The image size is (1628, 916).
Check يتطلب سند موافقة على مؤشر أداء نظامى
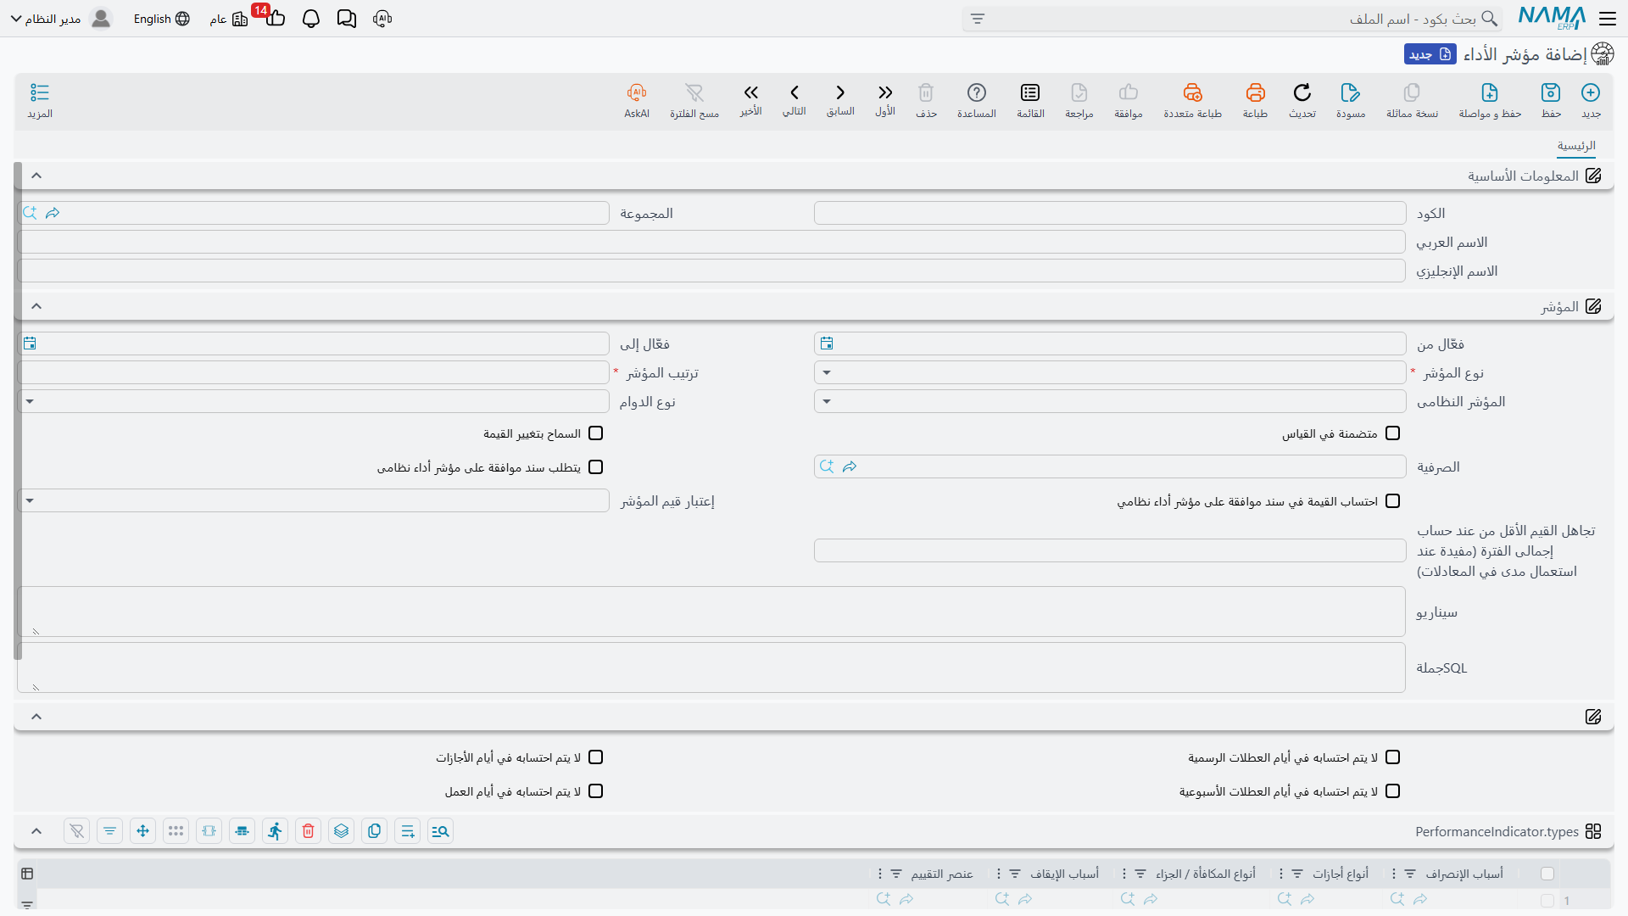tap(595, 467)
